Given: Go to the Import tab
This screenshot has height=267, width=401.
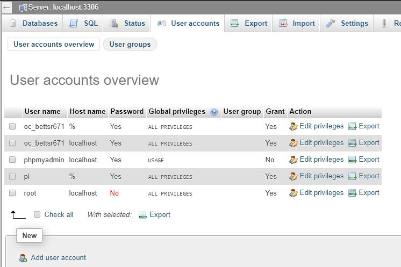Looking at the screenshot, I should point(296,23).
